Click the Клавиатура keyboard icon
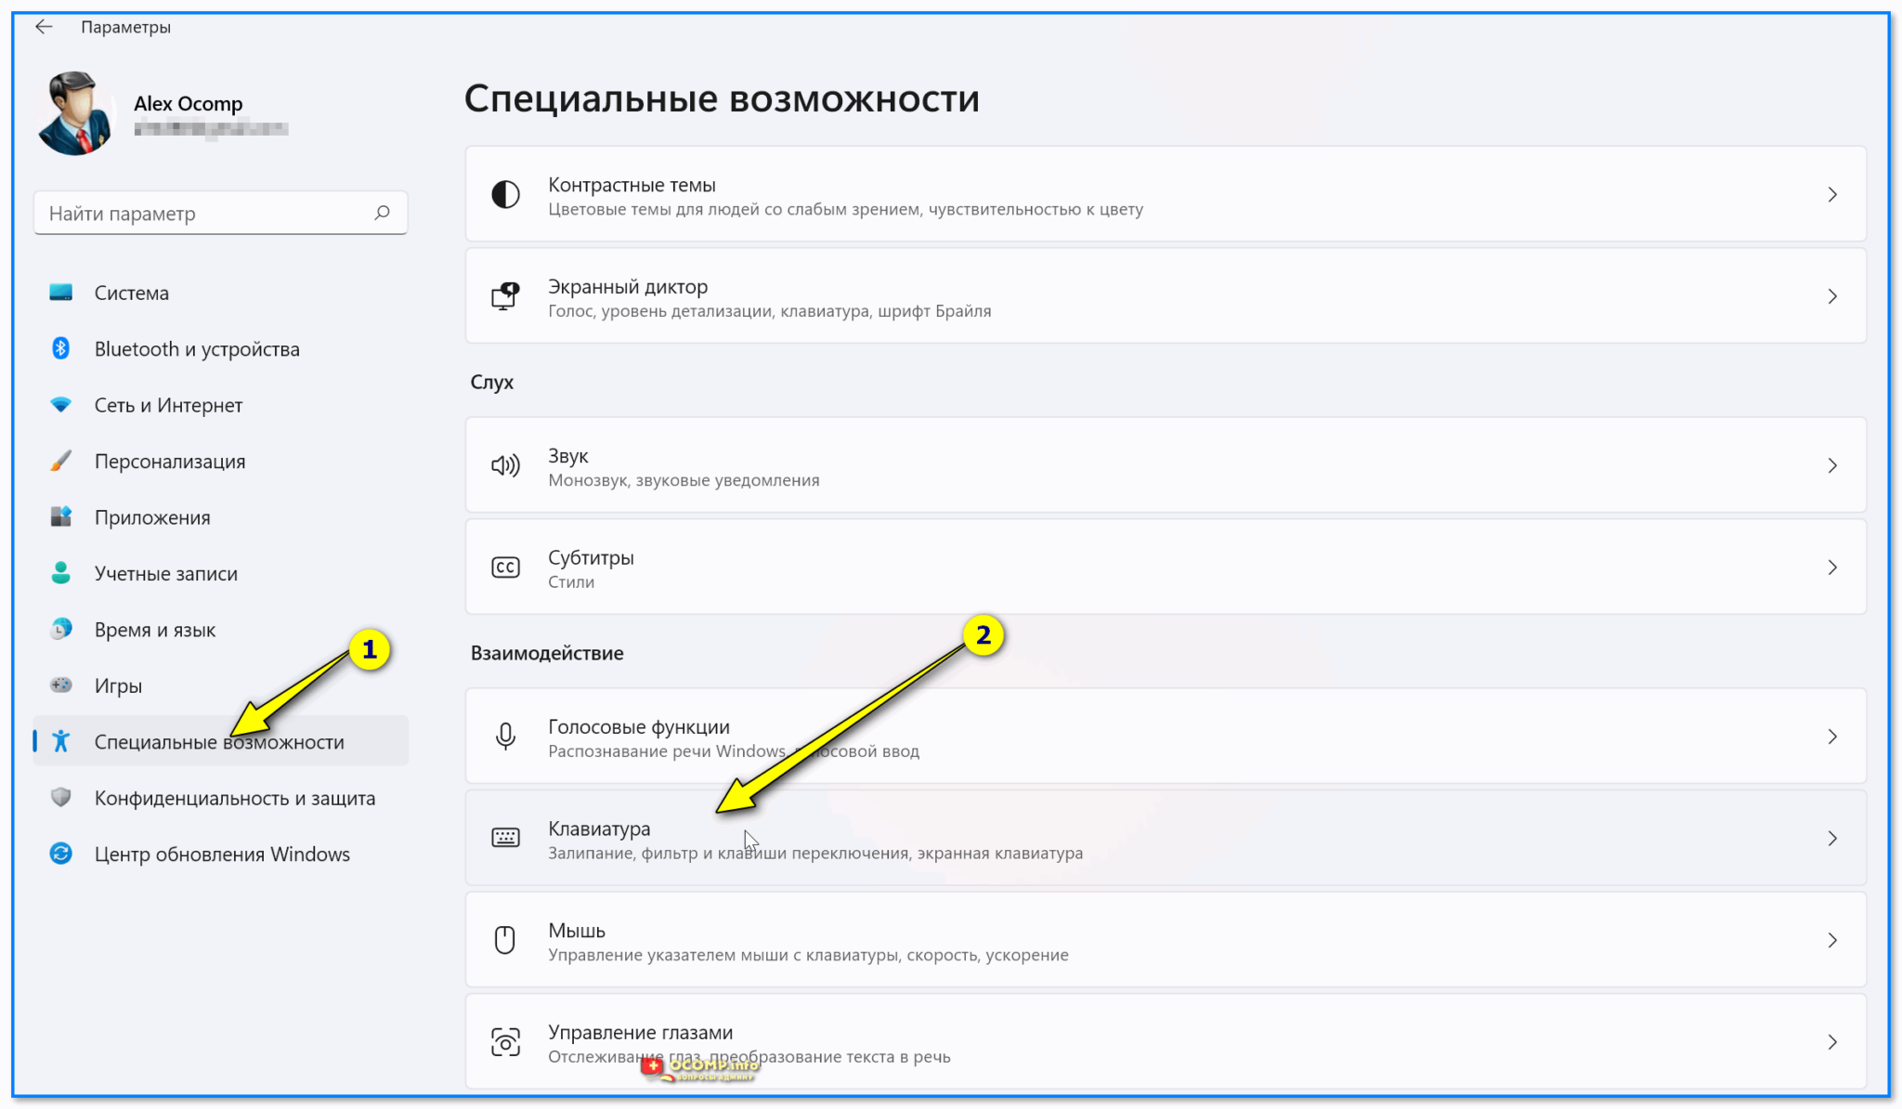 [x=505, y=838]
